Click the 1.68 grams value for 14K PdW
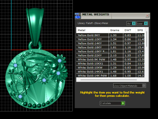The height and width of the screenshot is (119, 158). point(113,76)
